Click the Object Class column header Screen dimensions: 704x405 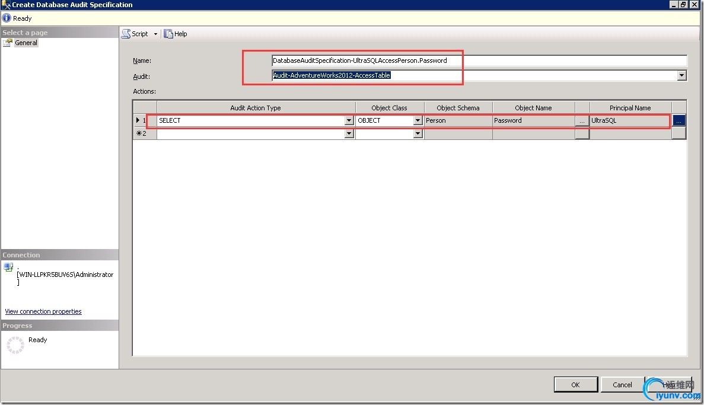coord(389,108)
